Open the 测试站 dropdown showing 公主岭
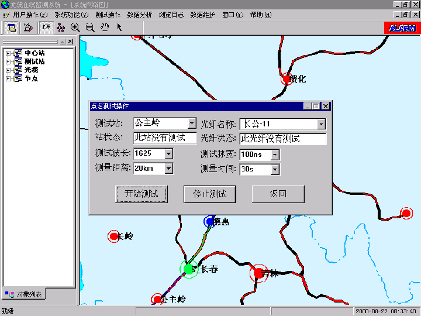The width and height of the screenshot is (421, 316). pos(192,123)
